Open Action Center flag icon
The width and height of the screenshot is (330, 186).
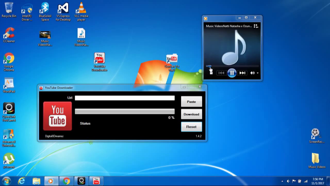pyautogui.click(x=294, y=181)
